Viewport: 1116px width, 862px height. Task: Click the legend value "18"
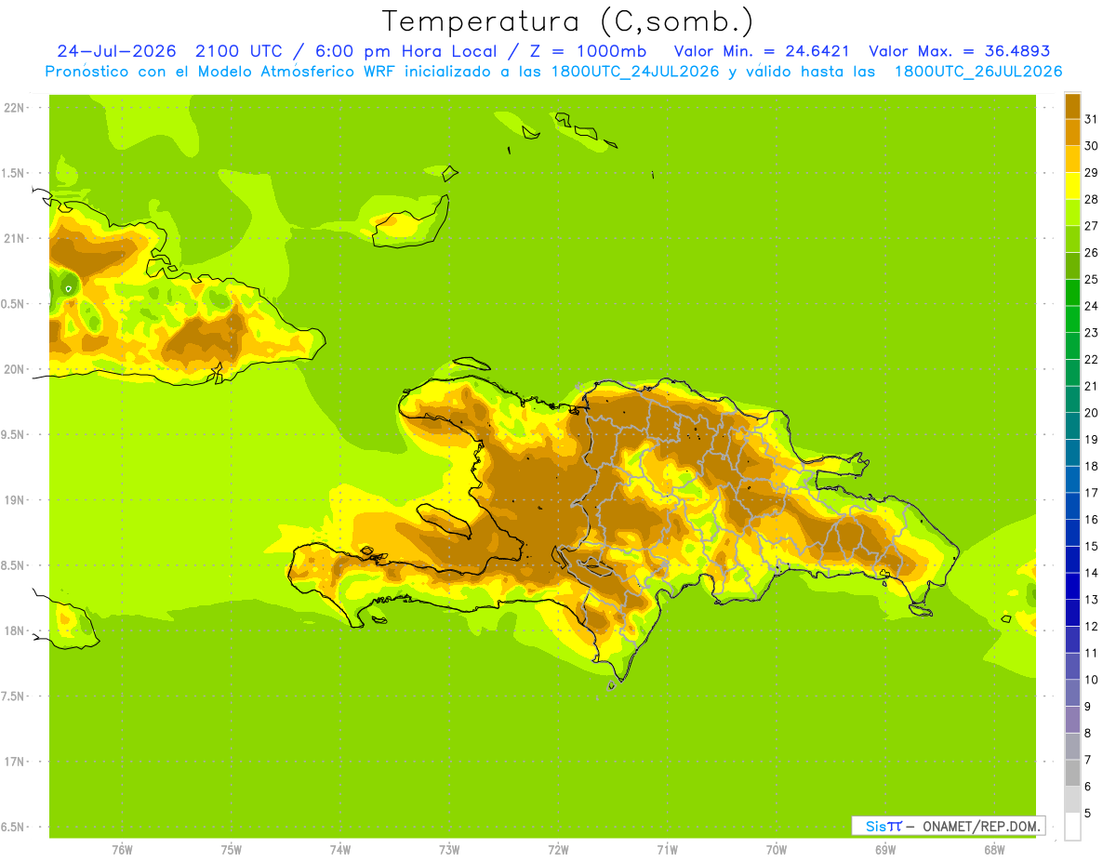tap(1092, 466)
